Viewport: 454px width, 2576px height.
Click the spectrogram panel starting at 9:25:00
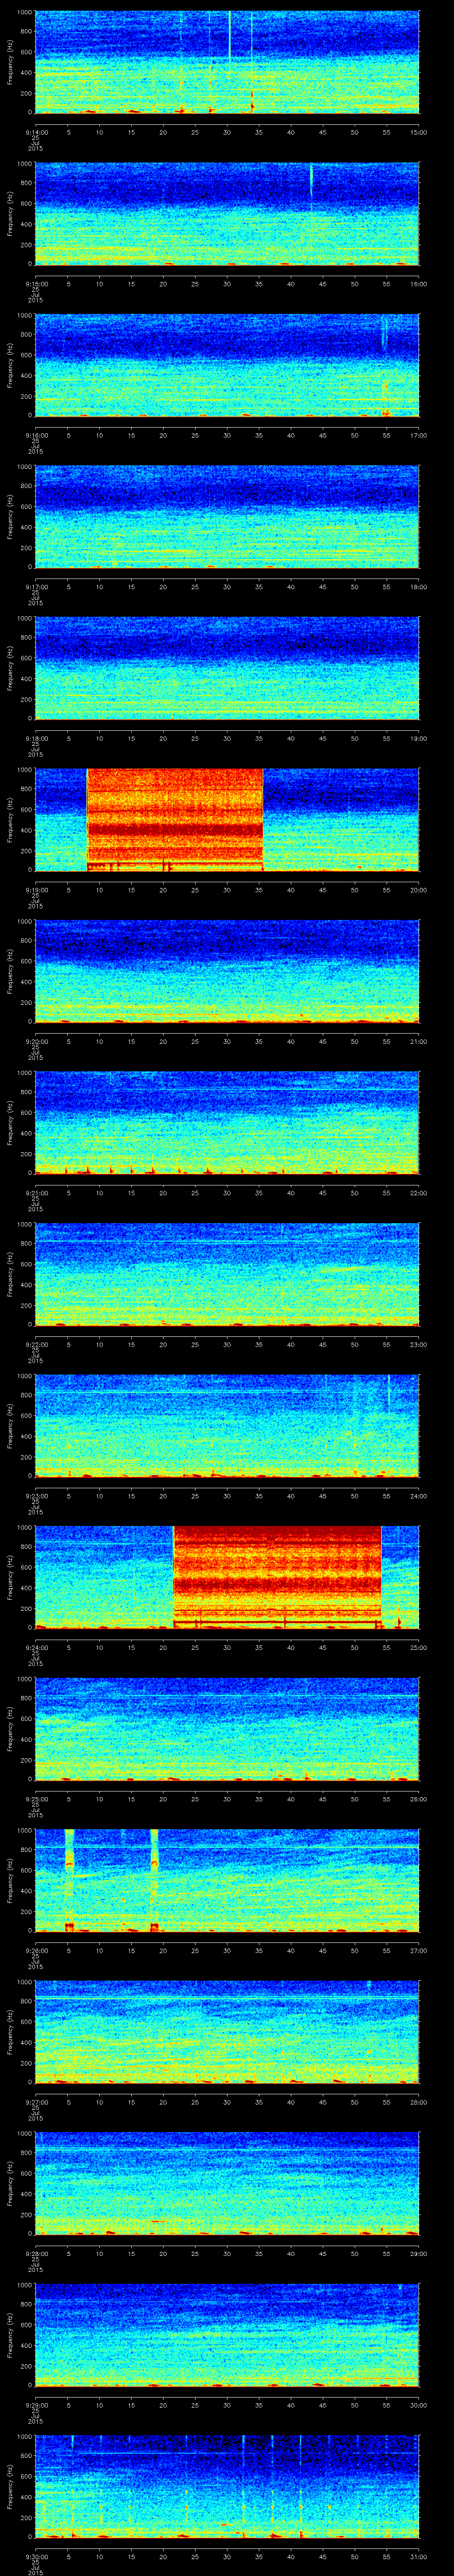point(227,1728)
